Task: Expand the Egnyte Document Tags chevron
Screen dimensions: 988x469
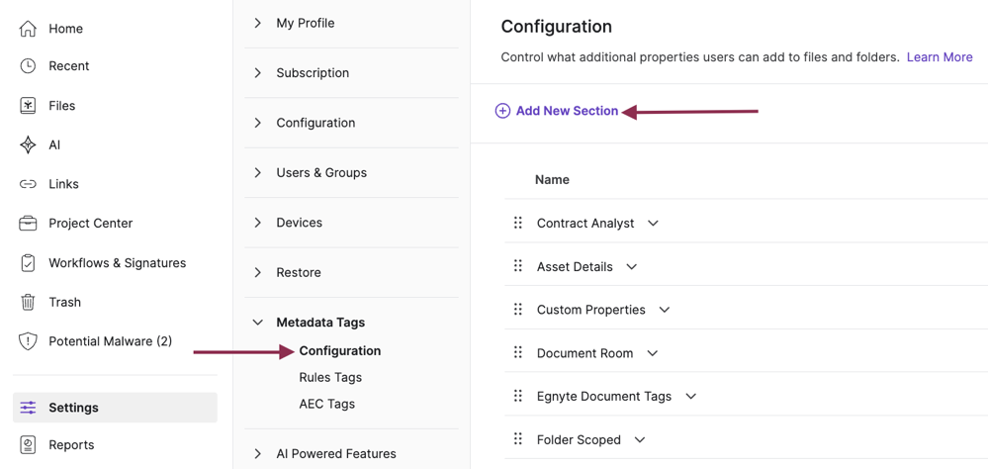Action: pos(690,397)
